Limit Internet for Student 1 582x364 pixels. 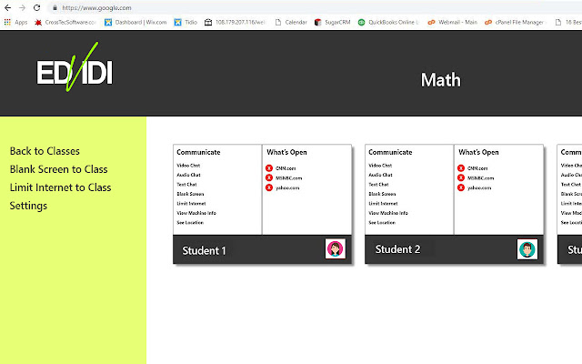tap(191, 204)
